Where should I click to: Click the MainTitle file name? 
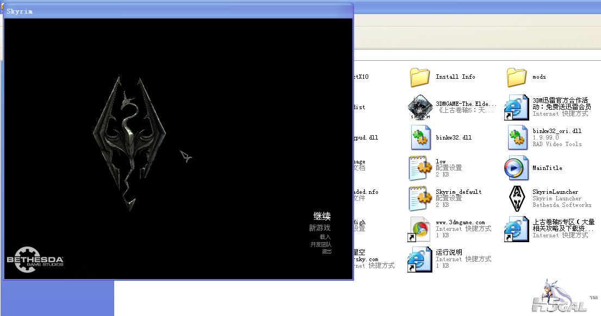(547, 168)
